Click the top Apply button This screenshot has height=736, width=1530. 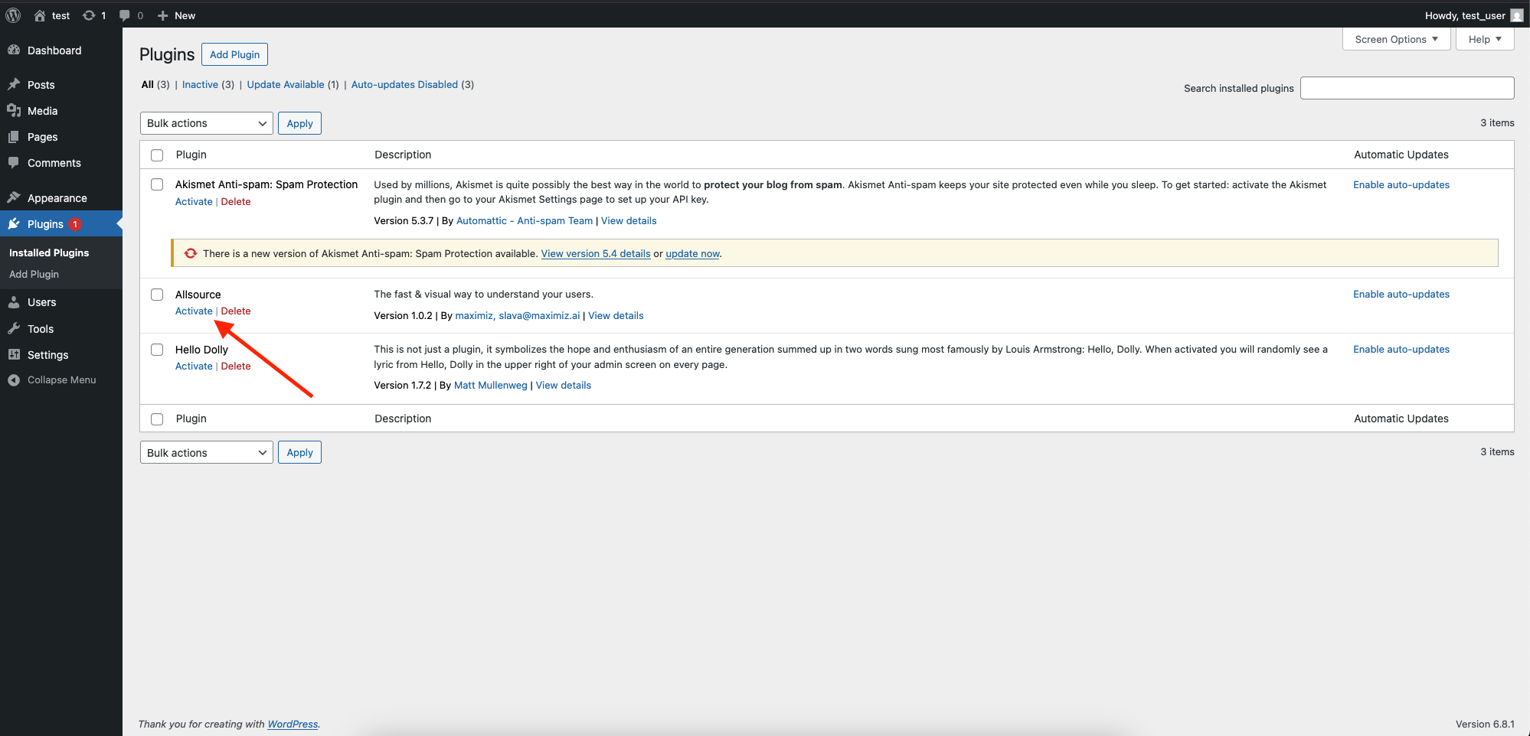click(299, 123)
